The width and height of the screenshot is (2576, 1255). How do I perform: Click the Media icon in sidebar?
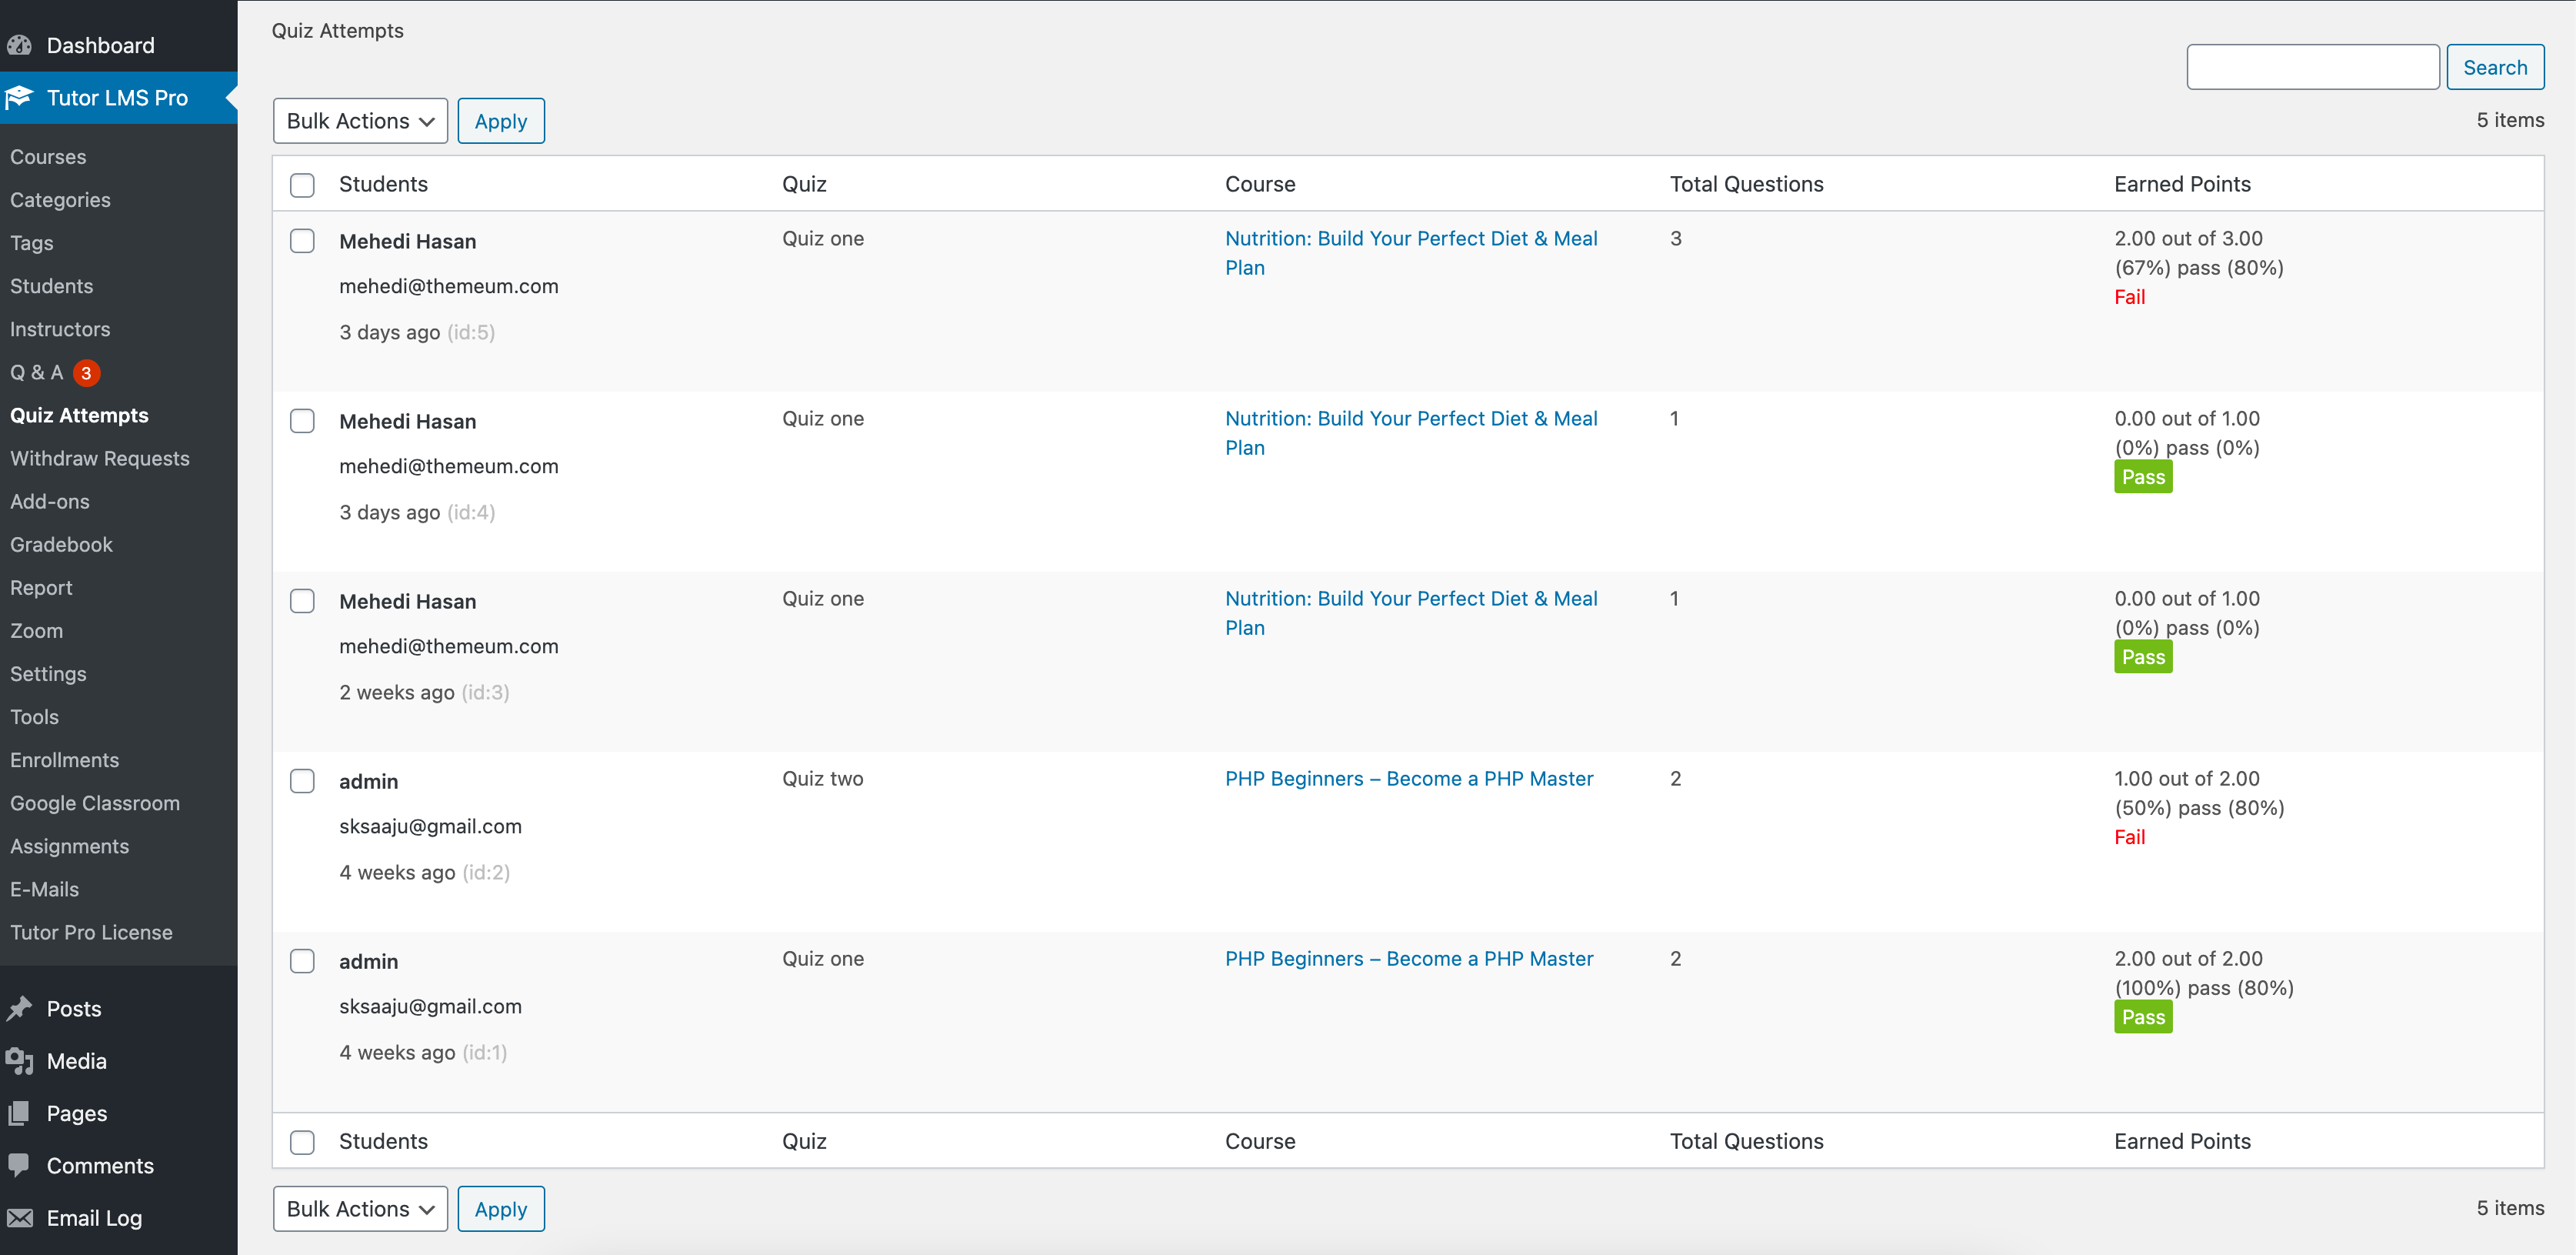[19, 1060]
